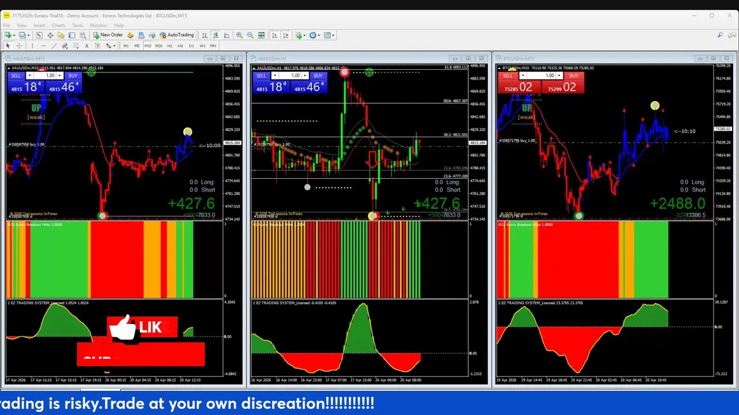Switch to Bar Chart mode

tap(204, 35)
